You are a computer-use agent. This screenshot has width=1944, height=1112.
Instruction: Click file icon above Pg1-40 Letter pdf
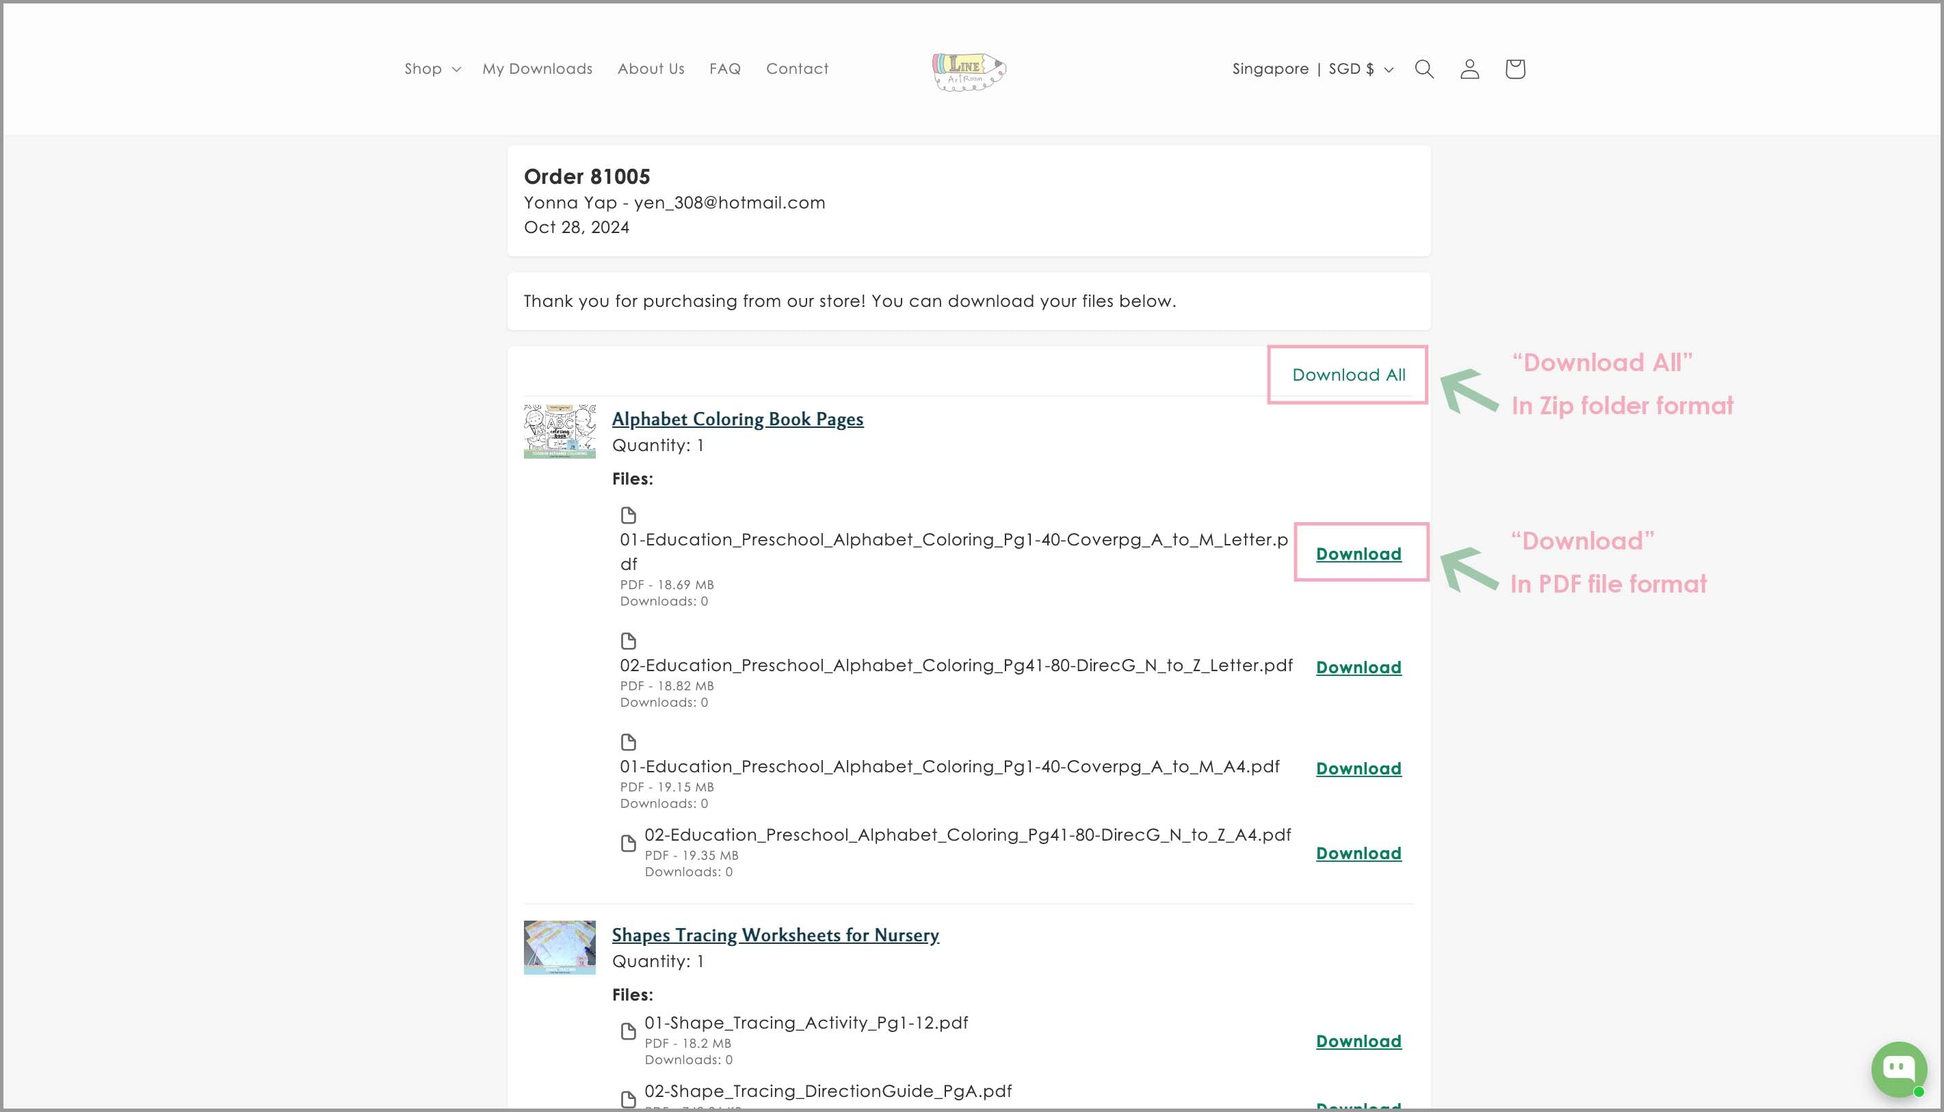(628, 515)
